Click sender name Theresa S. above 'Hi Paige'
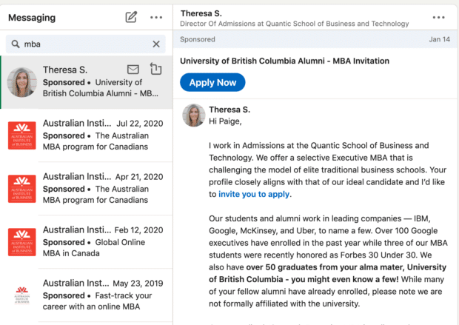The image size is (459, 325). click(229, 110)
